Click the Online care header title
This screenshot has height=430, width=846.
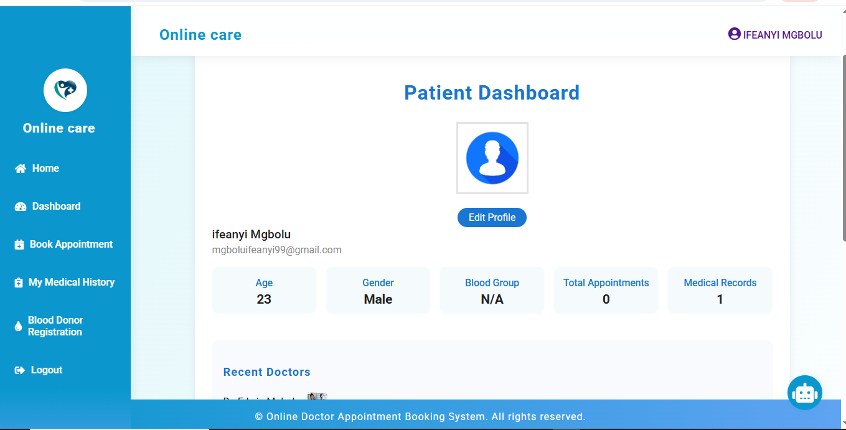[200, 35]
